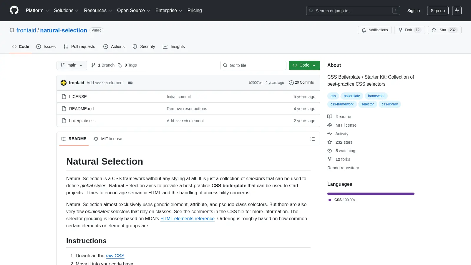The image size is (471, 265).
Task: Switch to the Pull requests tab
Action: pyautogui.click(x=79, y=47)
